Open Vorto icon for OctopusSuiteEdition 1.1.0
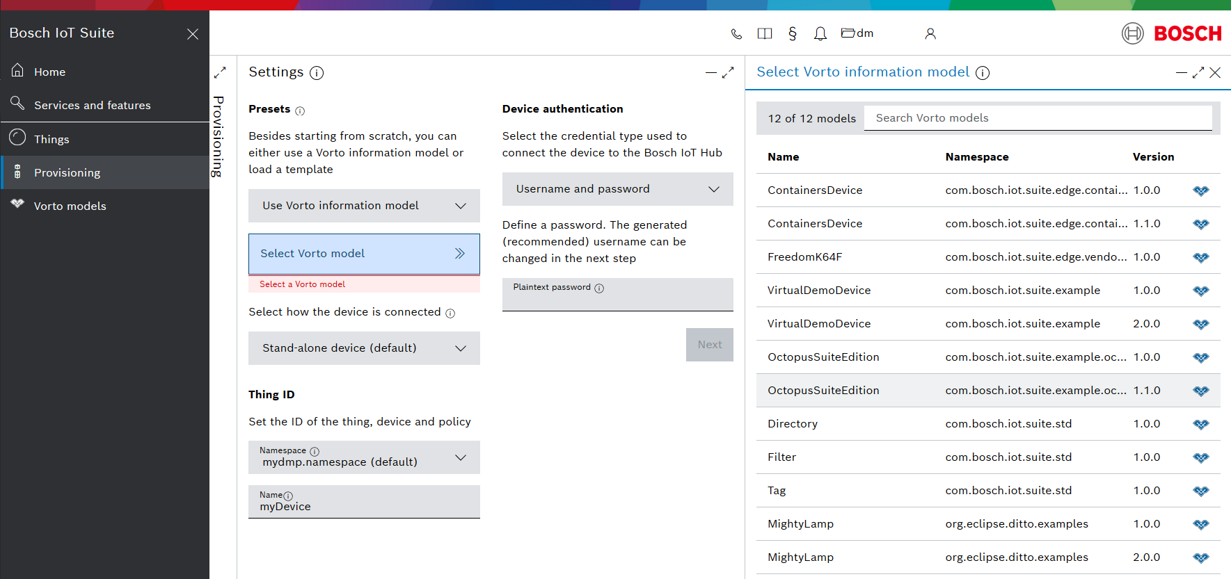 (x=1201, y=391)
